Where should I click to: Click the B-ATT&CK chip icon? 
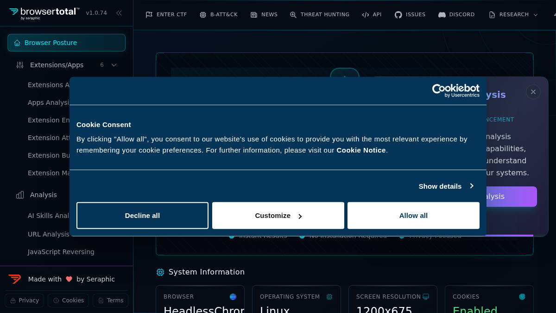tap(203, 15)
